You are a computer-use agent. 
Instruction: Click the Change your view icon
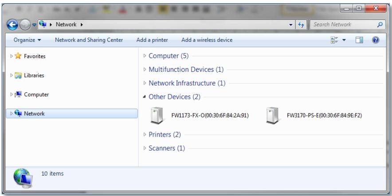click(334, 40)
